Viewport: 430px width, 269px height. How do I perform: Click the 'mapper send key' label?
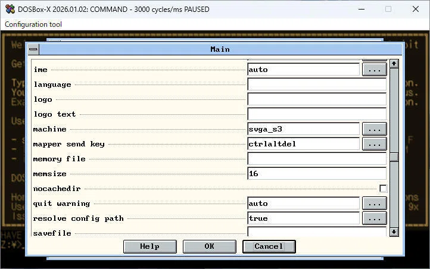click(69, 145)
